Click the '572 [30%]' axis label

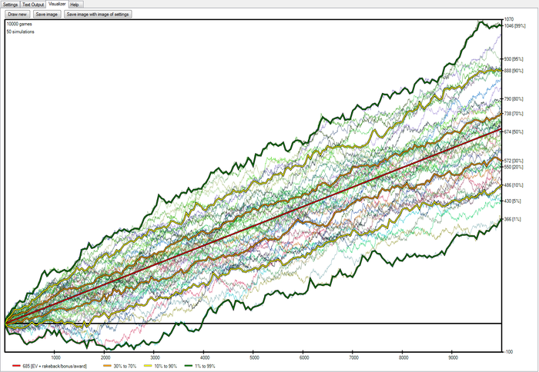[x=514, y=161]
